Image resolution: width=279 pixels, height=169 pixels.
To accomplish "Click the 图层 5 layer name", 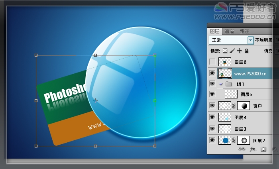I will (x=247, y=94).
